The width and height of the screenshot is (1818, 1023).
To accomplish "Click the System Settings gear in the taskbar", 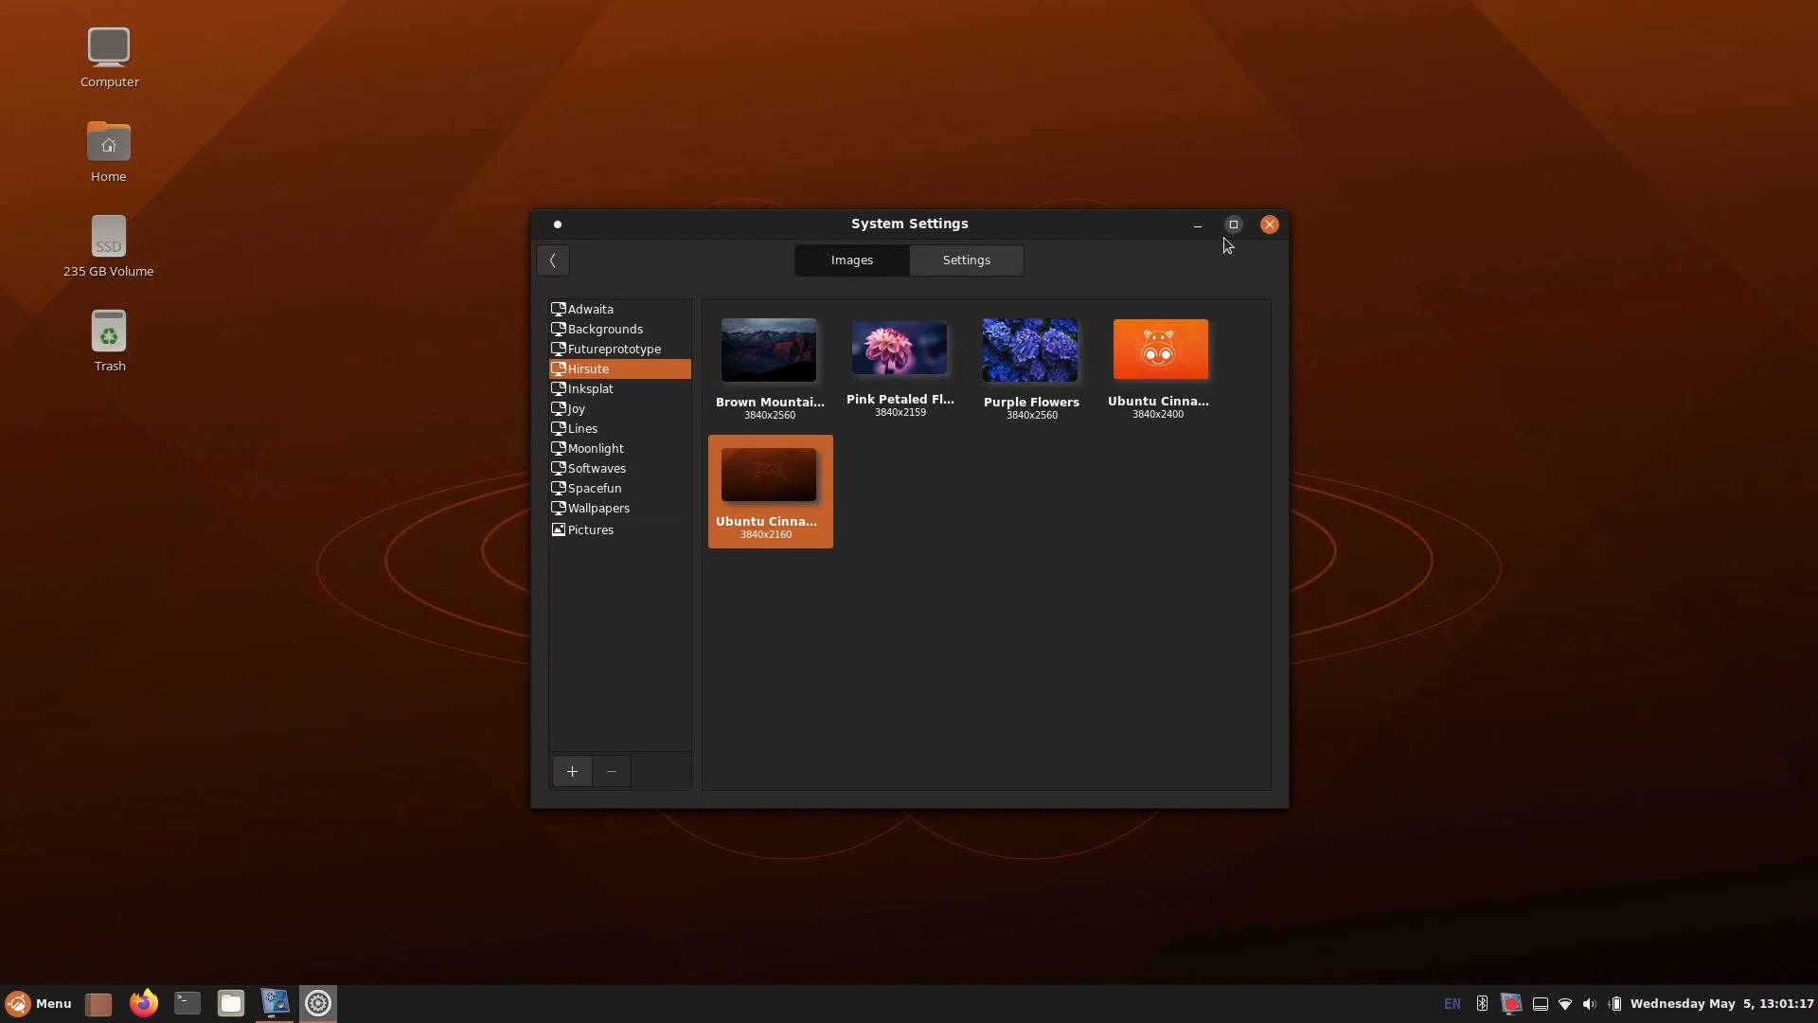I will click(x=318, y=1003).
